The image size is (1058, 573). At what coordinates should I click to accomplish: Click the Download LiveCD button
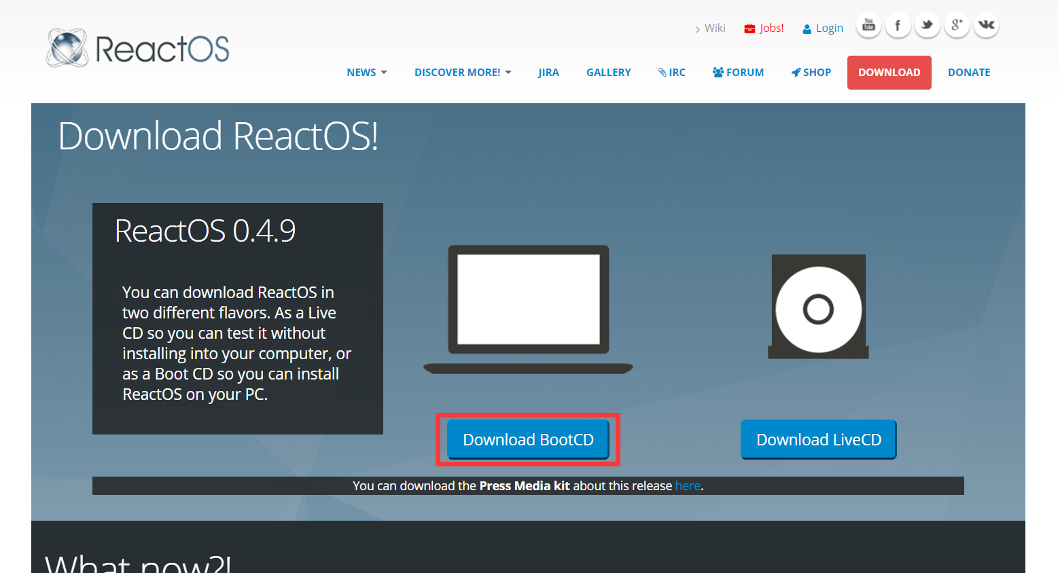pyautogui.click(x=818, y=440)
